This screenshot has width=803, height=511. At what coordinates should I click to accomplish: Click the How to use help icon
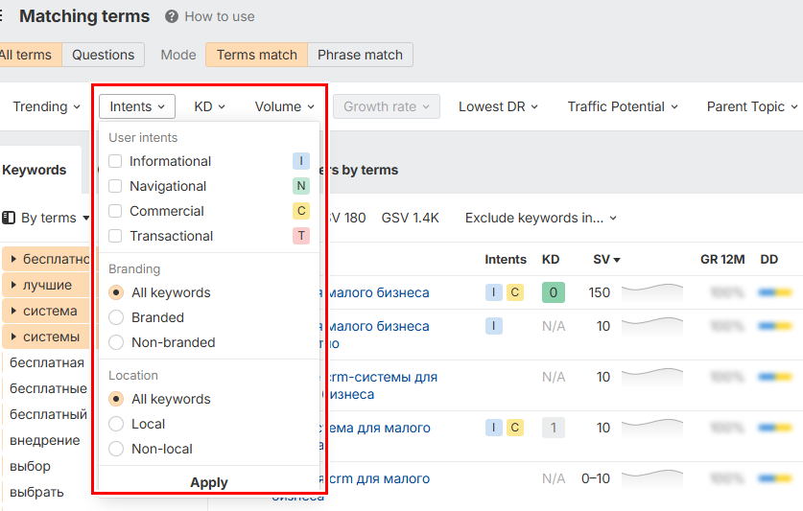pyautogui.click(x=172, y=17)
